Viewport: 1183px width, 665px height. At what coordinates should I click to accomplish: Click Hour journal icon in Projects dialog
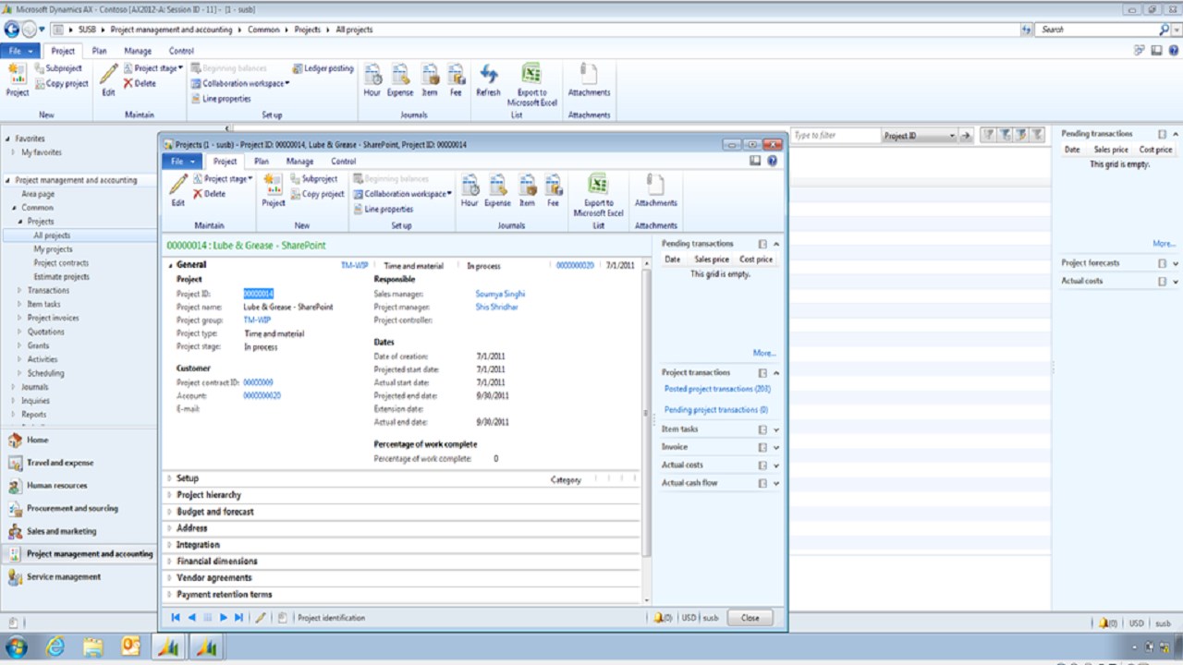470,189
